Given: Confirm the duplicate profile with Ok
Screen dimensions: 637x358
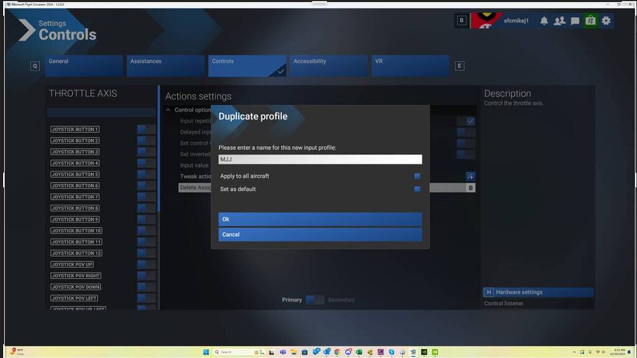Looking at the screenshot, I should (x=320, y=219).
